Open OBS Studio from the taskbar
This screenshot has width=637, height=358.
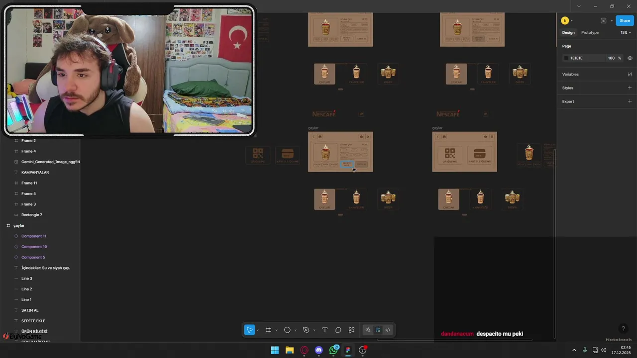pyautogui.click(x=363, y=350)
